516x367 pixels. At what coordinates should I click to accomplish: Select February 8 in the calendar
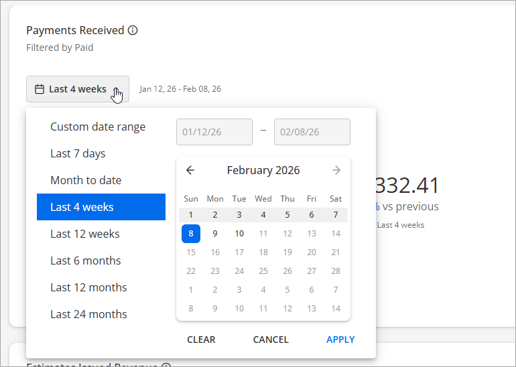191,234
